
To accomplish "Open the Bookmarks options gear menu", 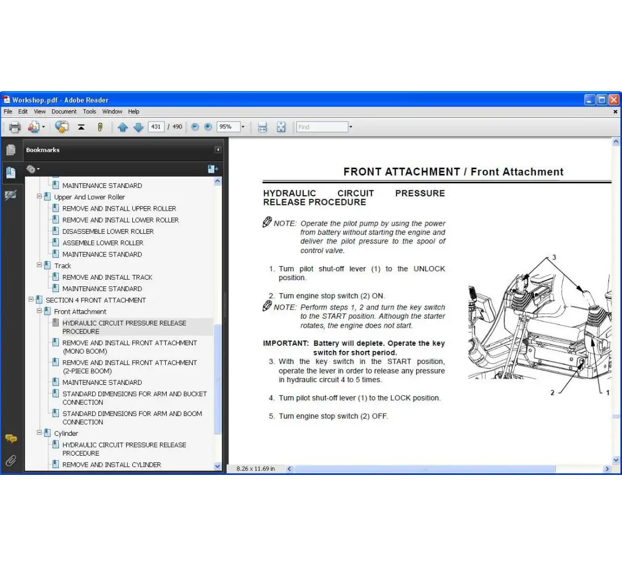I will coord(32,169).
